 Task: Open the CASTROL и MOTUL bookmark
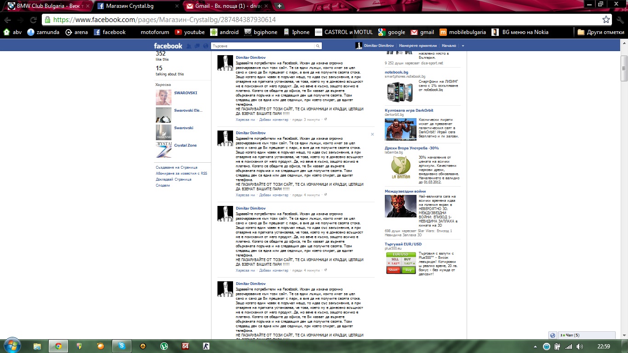(x=344, y=32)
